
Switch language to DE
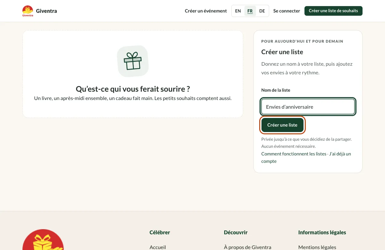262,11
